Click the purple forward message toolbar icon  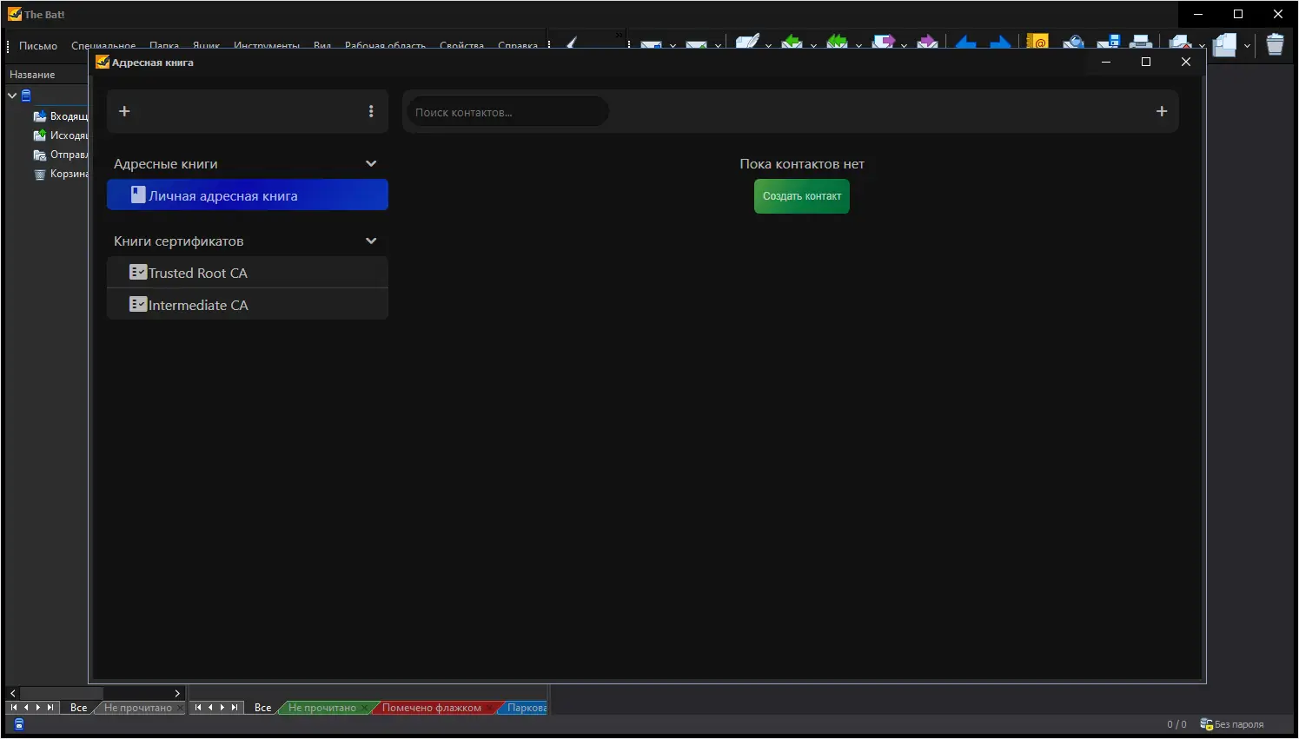click(883, 42)
